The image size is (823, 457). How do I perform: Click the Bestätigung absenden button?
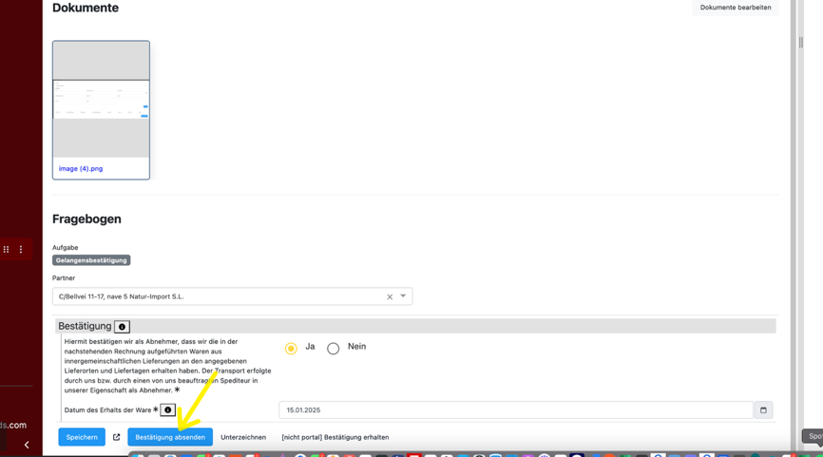(170, 437)
